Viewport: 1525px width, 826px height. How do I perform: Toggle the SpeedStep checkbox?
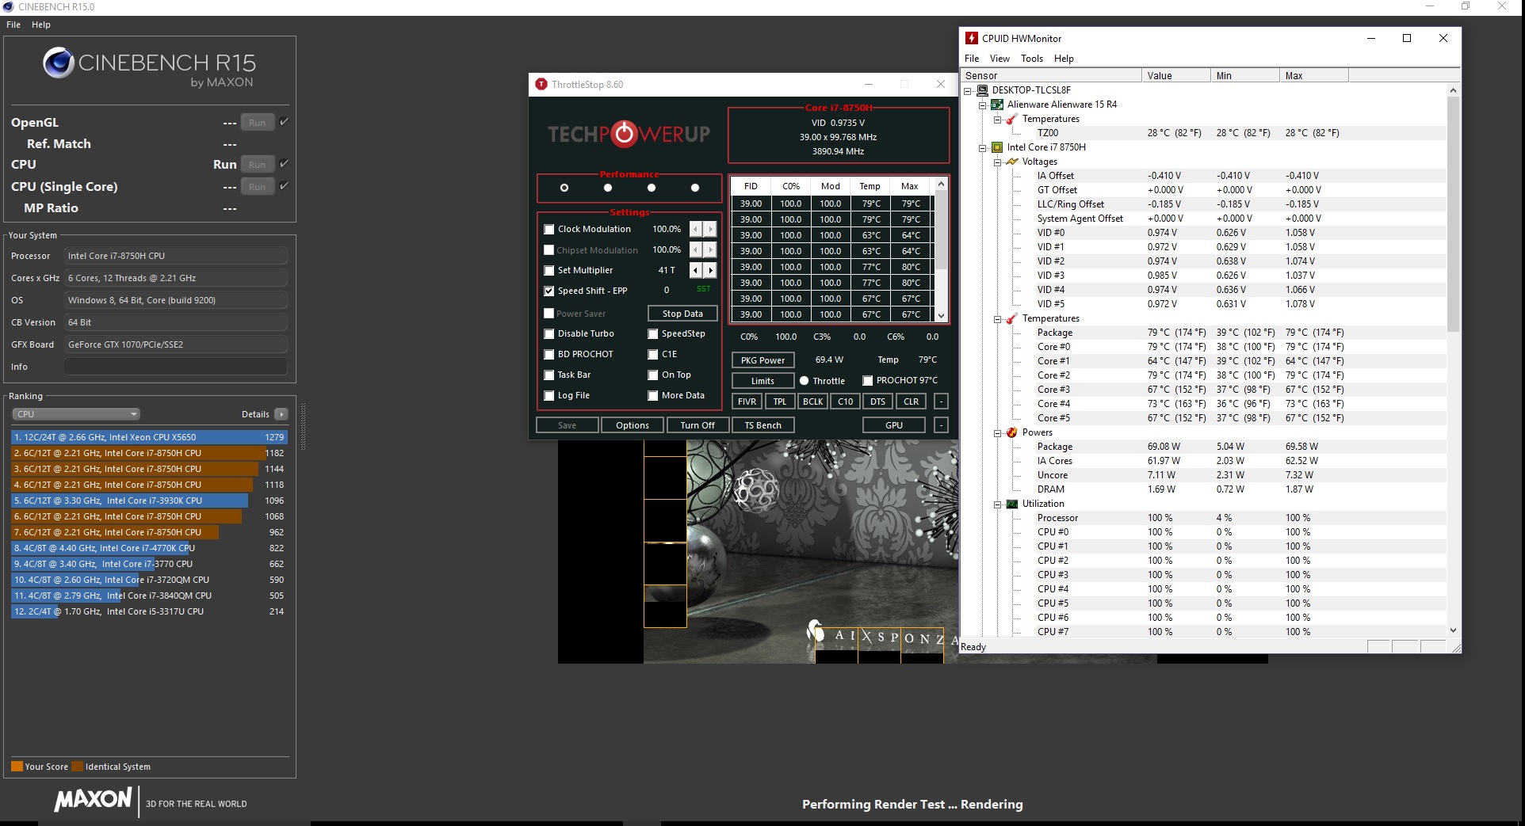(653, 334)
